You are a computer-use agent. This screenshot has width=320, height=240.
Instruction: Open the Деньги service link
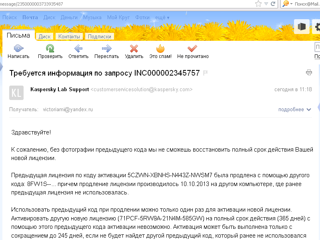(x=69, y=18)
